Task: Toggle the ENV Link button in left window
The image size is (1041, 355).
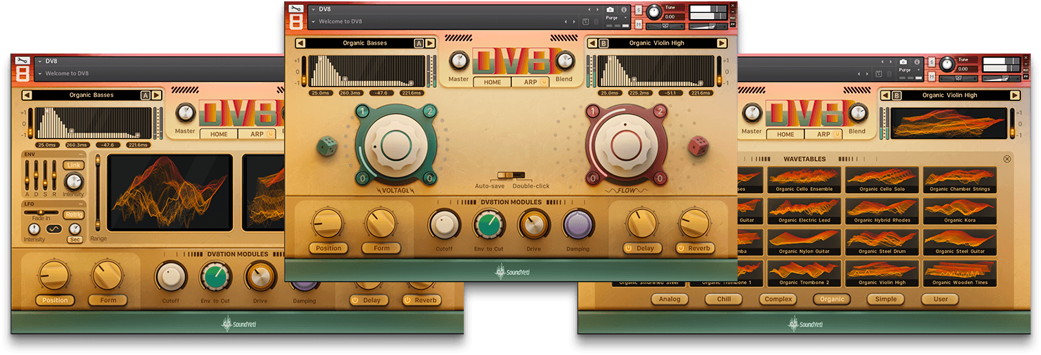Action: [x=72, y=165]
